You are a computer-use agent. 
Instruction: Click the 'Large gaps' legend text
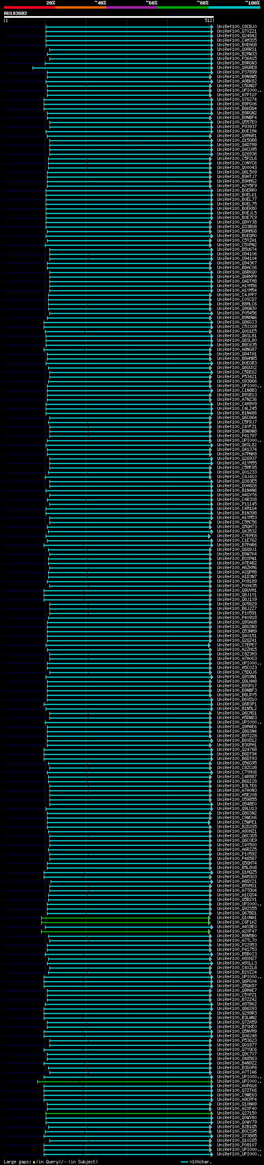[x=17, y=1161]
